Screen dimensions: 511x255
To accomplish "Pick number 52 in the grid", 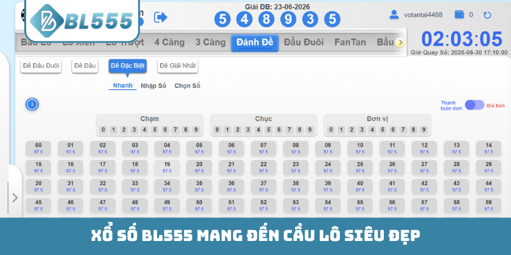I will point(264,205).
